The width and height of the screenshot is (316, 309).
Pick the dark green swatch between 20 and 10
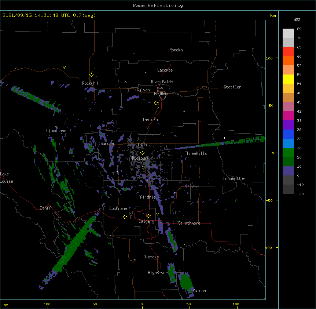tap(288, 161)
